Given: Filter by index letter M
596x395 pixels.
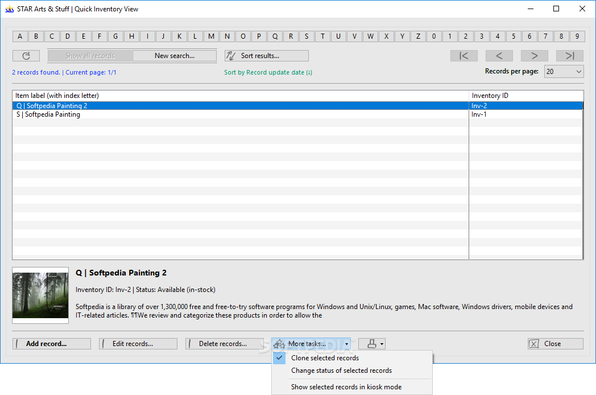Looking at the screenshot, I should pyautogui.click(x=211, y=36).
